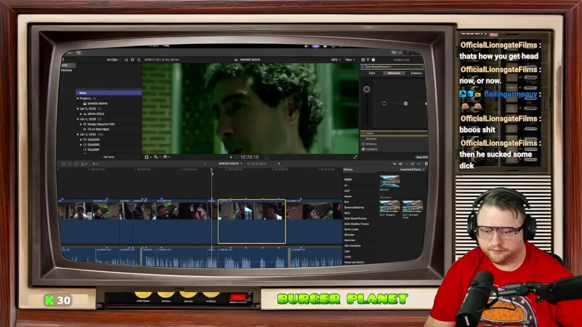
Task: Toggle viewer fullscreen arrows icon
Action: click(x=355, y=157)
